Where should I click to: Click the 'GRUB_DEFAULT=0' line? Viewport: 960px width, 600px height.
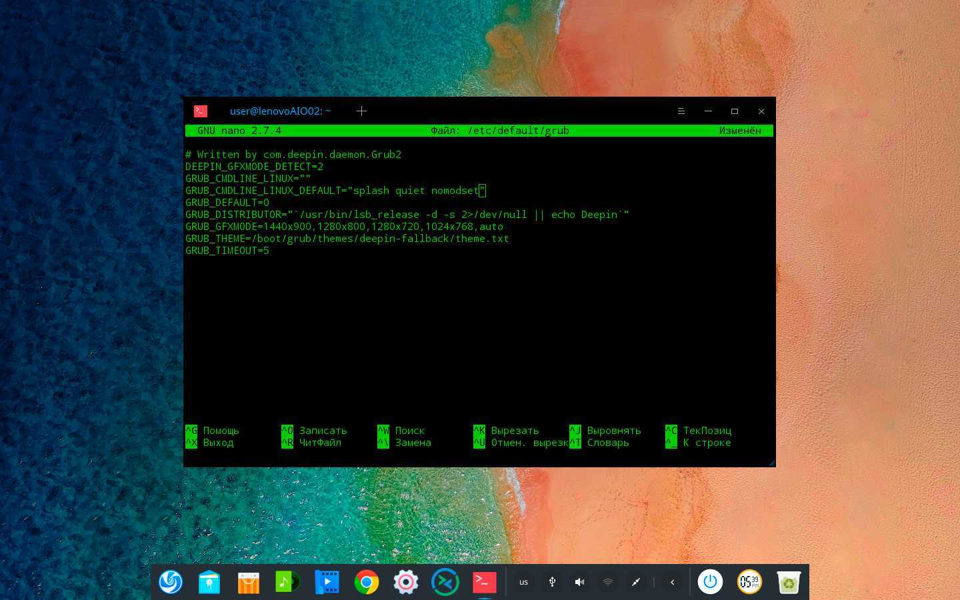(x=227, y=203)
